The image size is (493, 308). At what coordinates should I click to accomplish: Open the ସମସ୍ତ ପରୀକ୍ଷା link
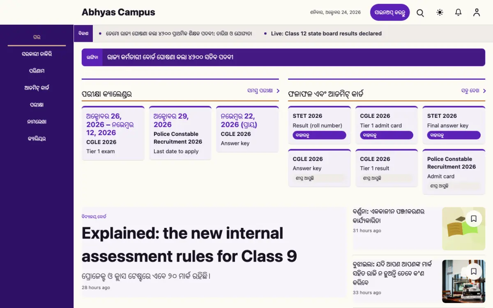(x=263, y=91)
